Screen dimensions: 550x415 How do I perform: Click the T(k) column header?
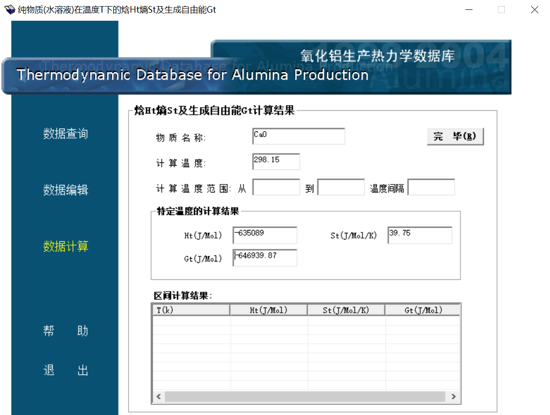tap(191, 310)
